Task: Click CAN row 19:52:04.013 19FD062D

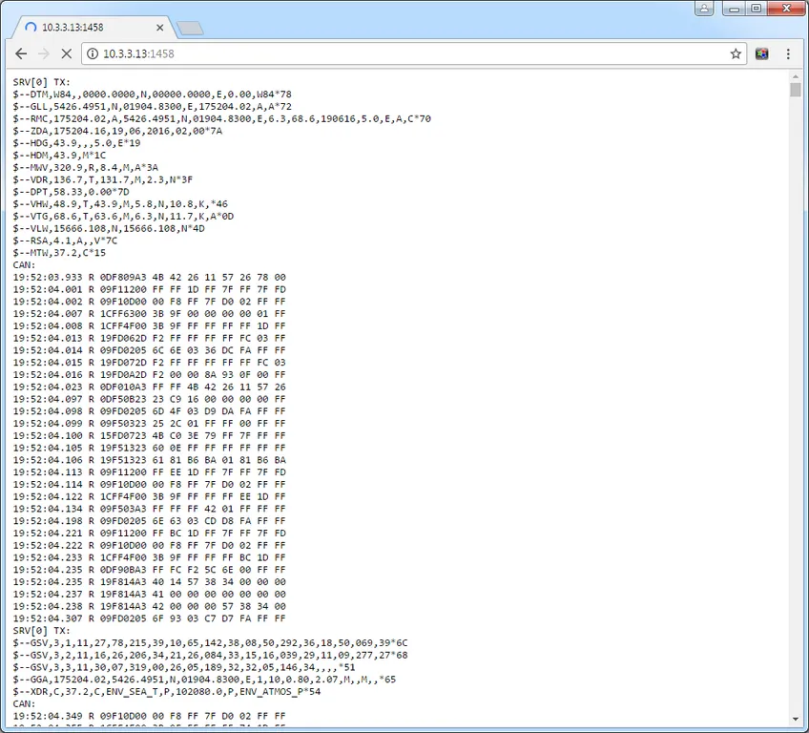Action: (x=149, y=338)
